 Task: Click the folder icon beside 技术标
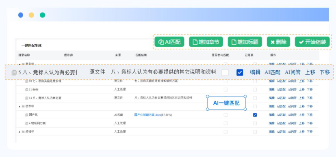[x=23, y=106]
